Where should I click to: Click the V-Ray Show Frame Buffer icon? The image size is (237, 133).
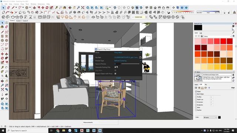pos(40,17)
